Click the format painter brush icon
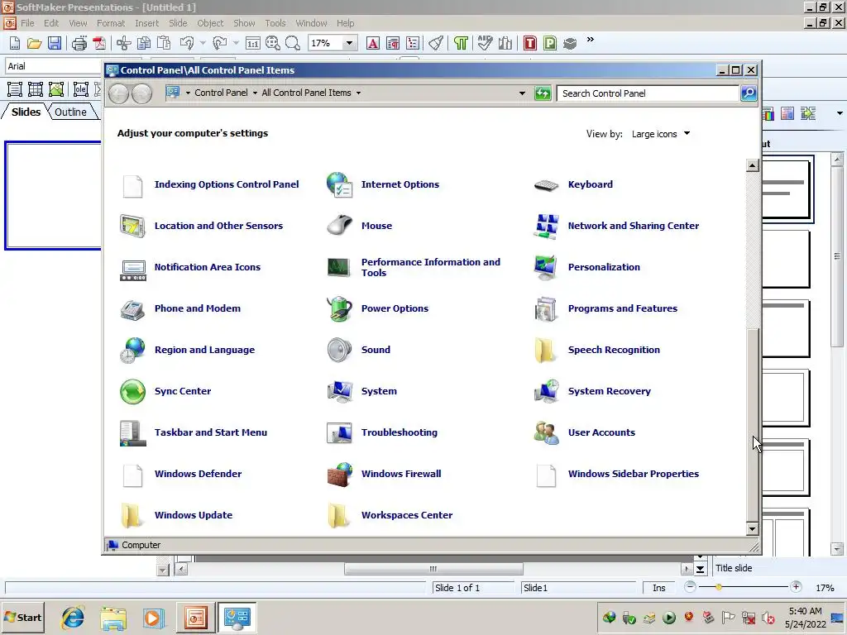Screen dimensions: 847x635 tap(436, 43)
